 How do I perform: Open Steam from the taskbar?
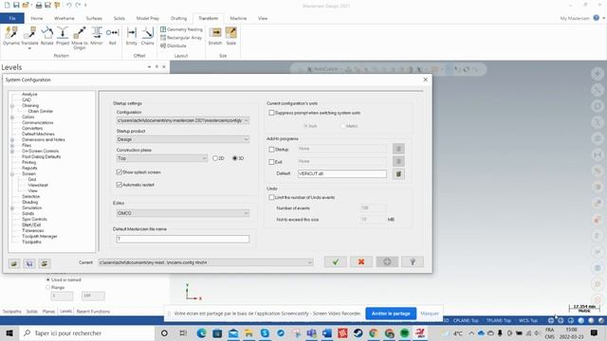tap(359, 332)
